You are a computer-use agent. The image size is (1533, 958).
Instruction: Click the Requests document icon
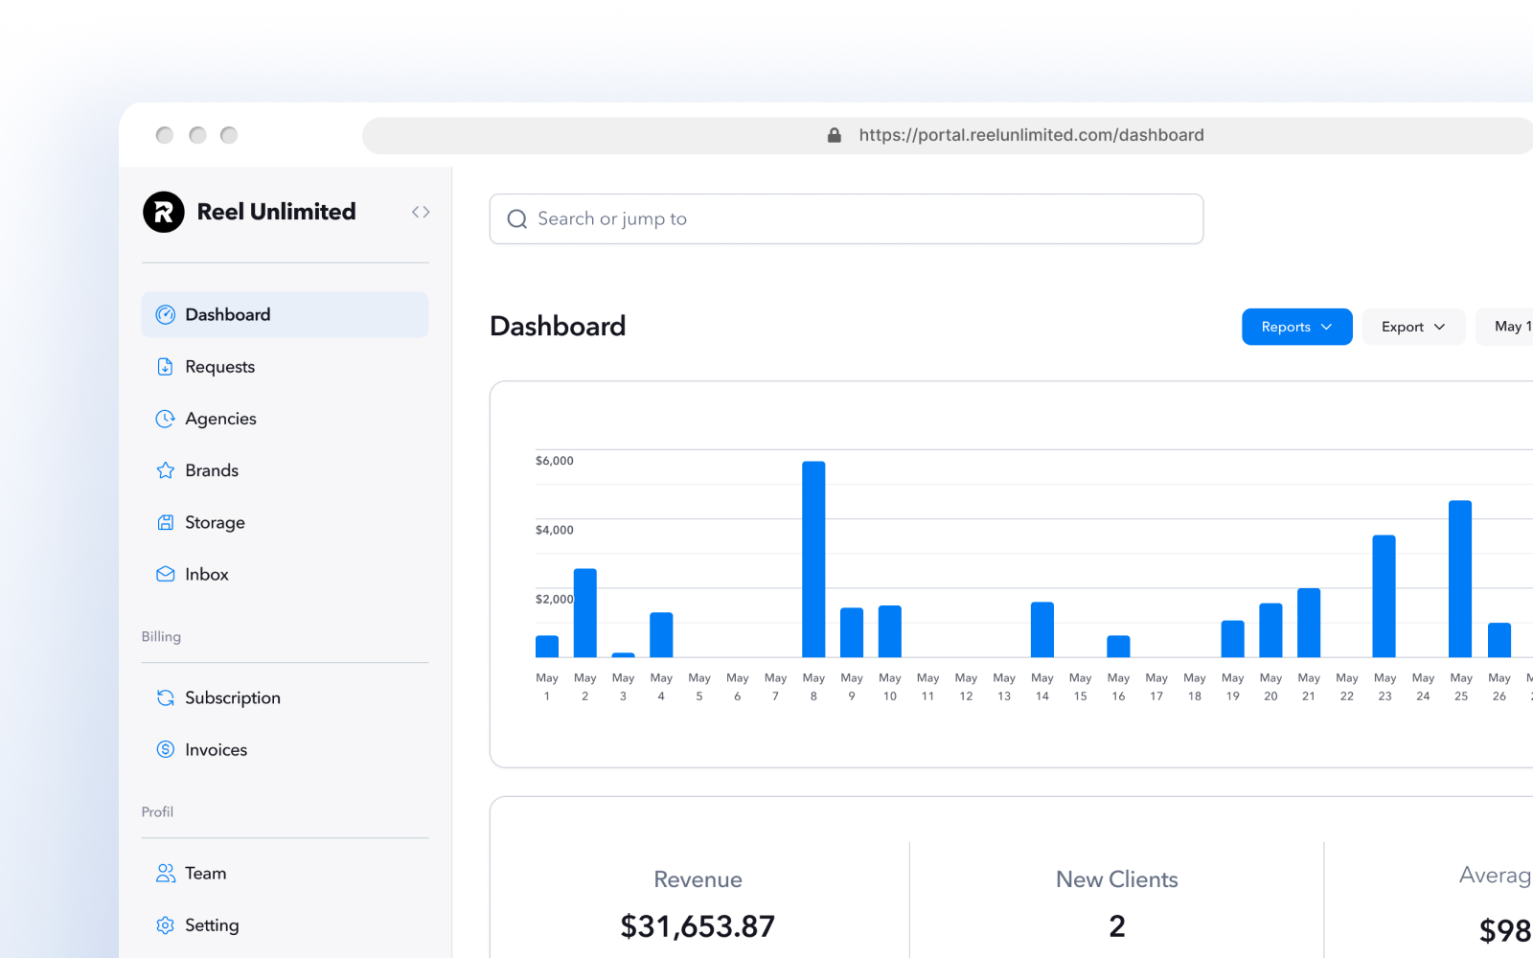[x=166, y=367]
